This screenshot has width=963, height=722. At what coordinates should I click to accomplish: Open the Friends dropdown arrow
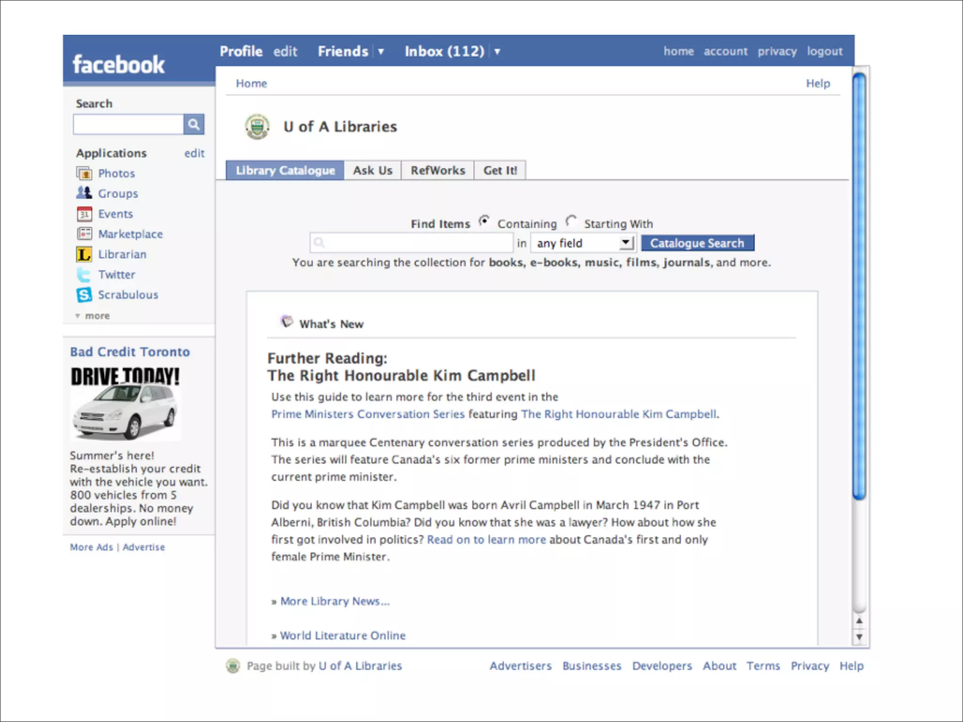pyautogui.click(x=381, y=51)
